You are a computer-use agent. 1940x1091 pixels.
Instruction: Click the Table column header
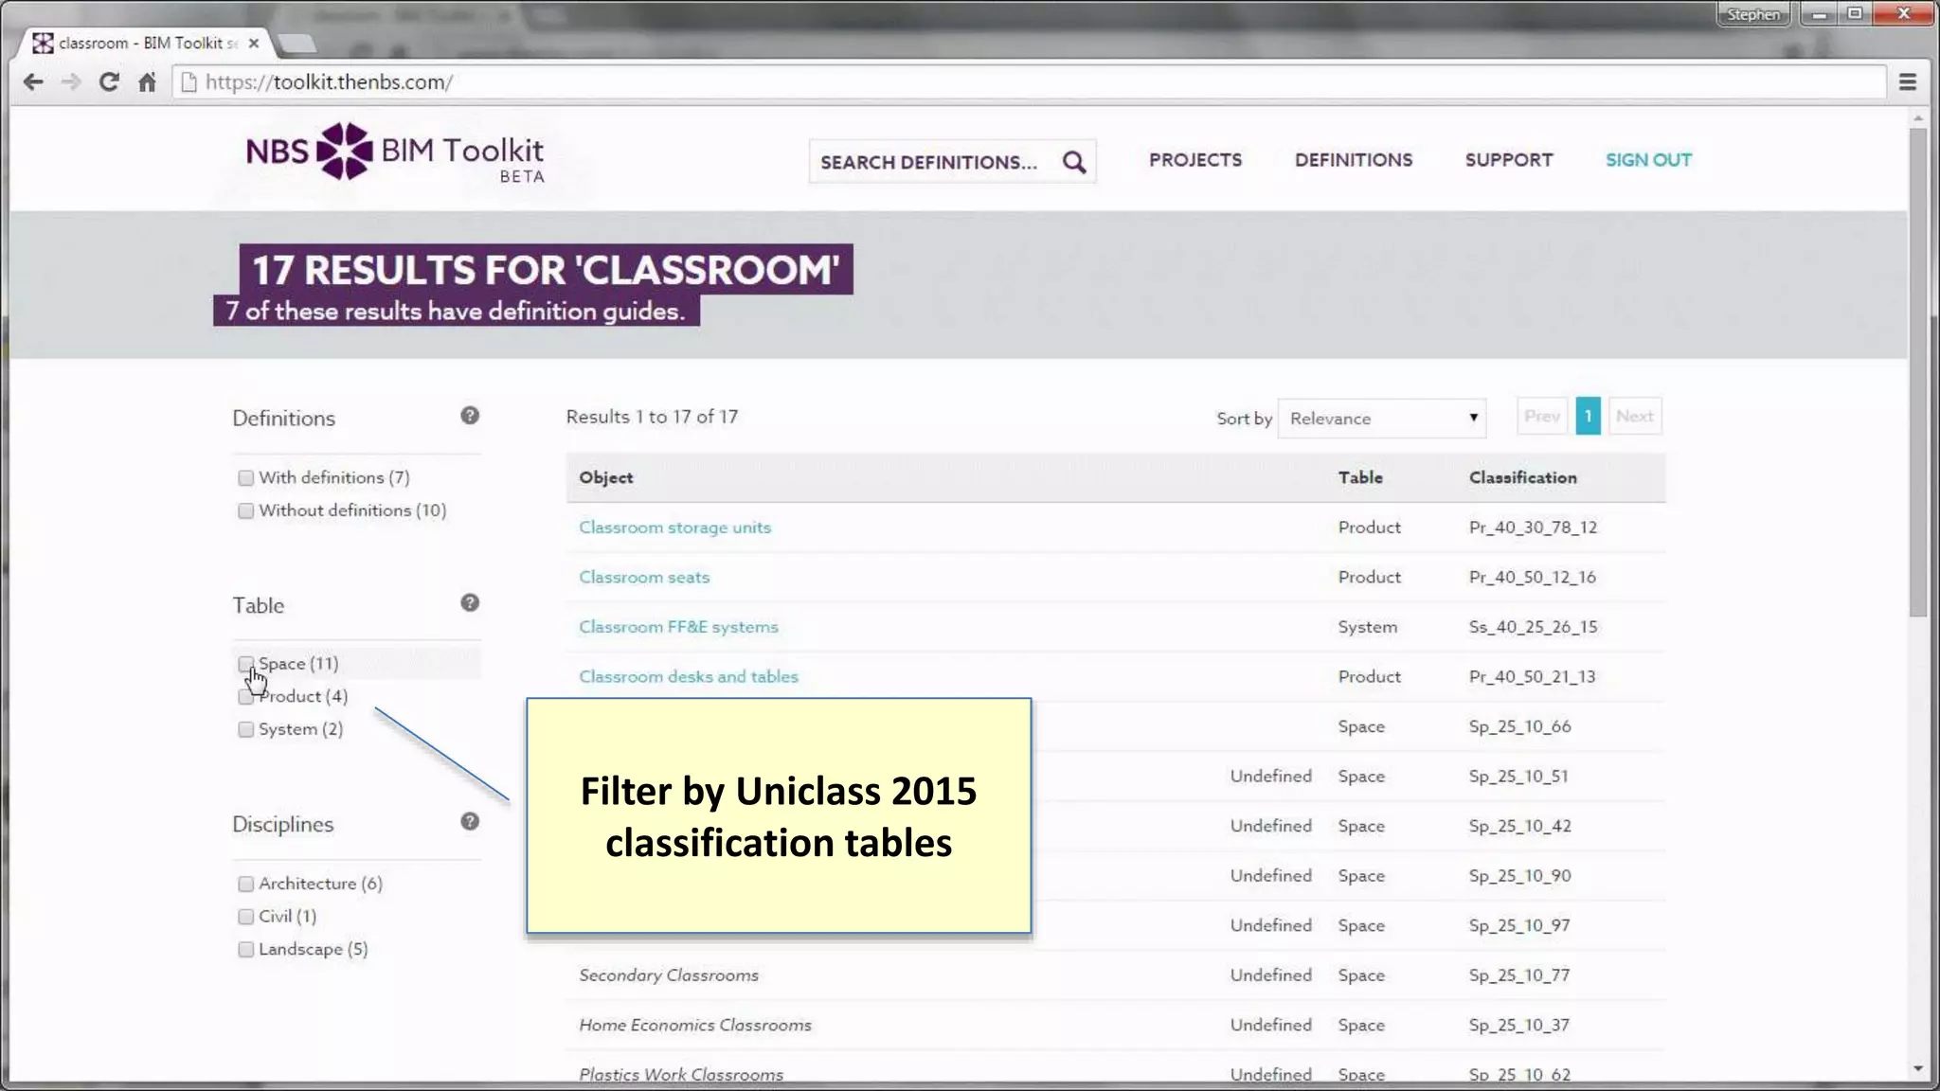(x=1360, y=478)
